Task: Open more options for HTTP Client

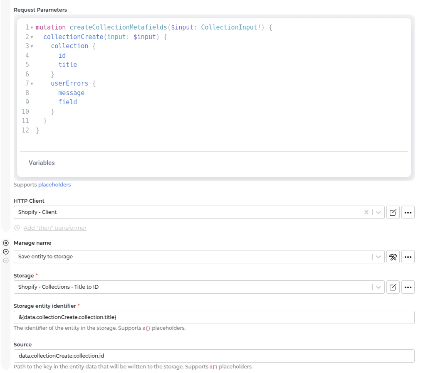Action: [408, 212]
